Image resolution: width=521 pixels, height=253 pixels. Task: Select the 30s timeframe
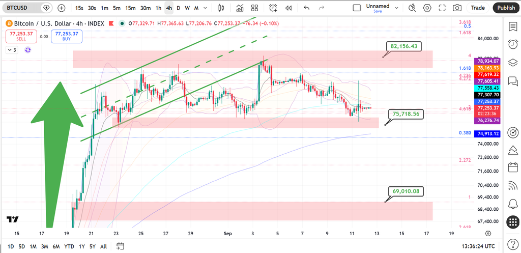(92, 8)
